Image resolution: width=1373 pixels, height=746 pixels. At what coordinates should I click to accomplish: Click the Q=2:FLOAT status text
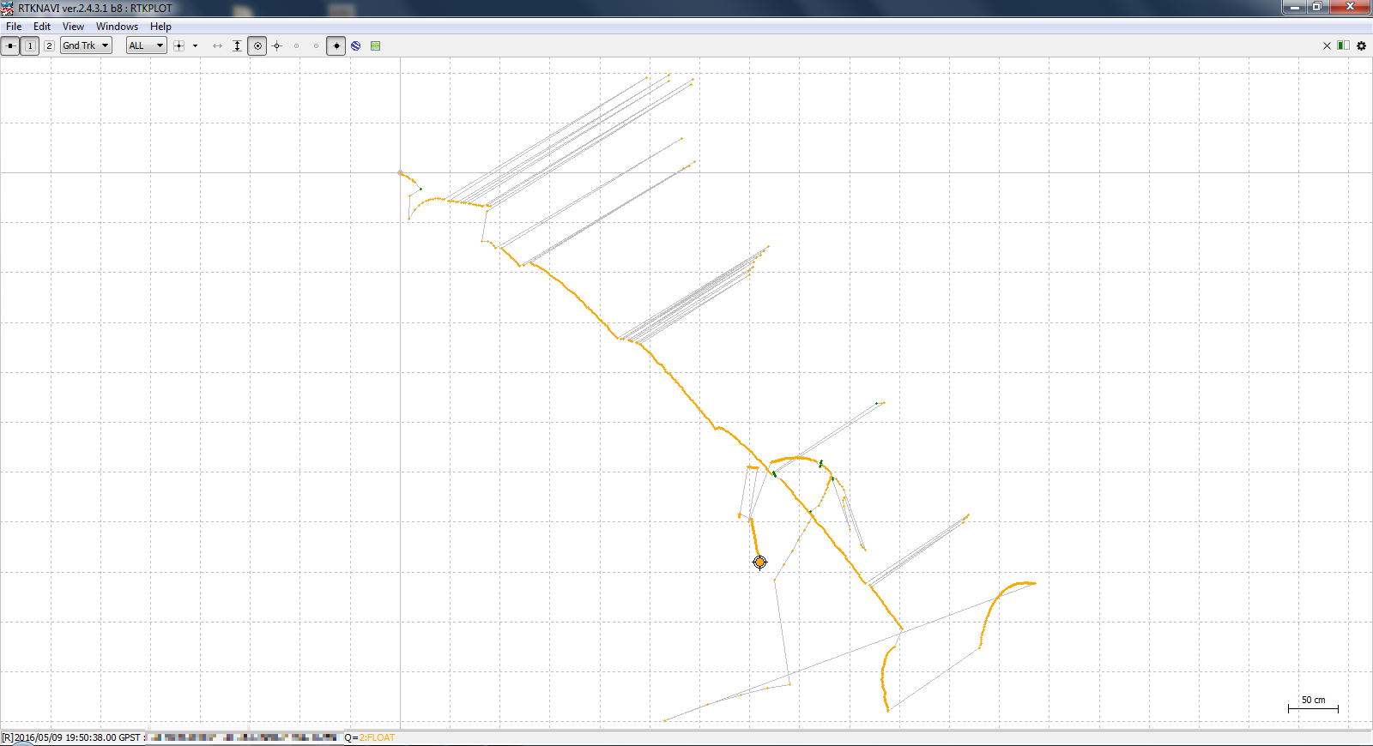click(370, 737)
